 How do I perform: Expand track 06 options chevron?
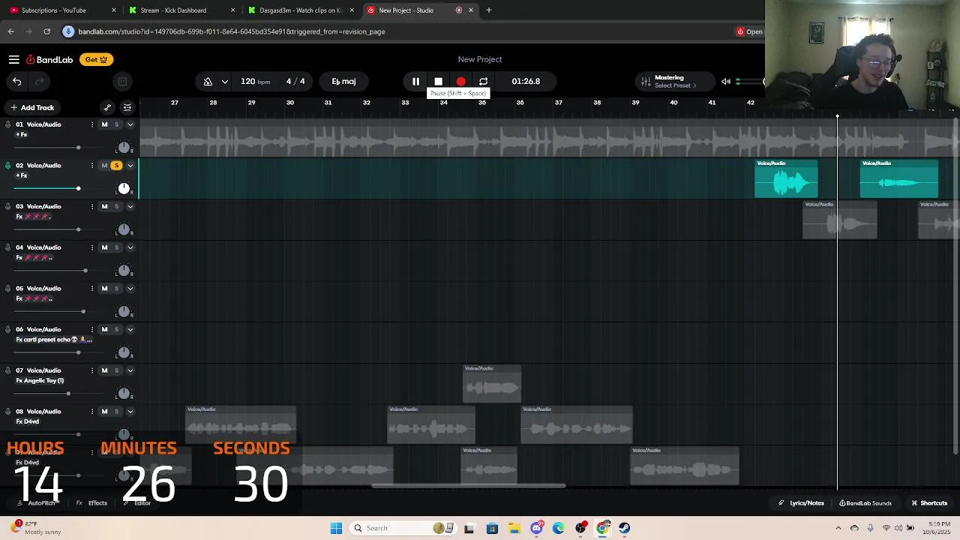[130, 329]
